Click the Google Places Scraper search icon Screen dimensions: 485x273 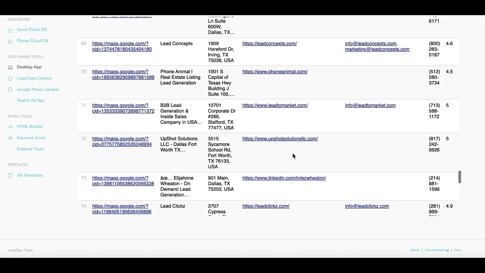point(10,89)
